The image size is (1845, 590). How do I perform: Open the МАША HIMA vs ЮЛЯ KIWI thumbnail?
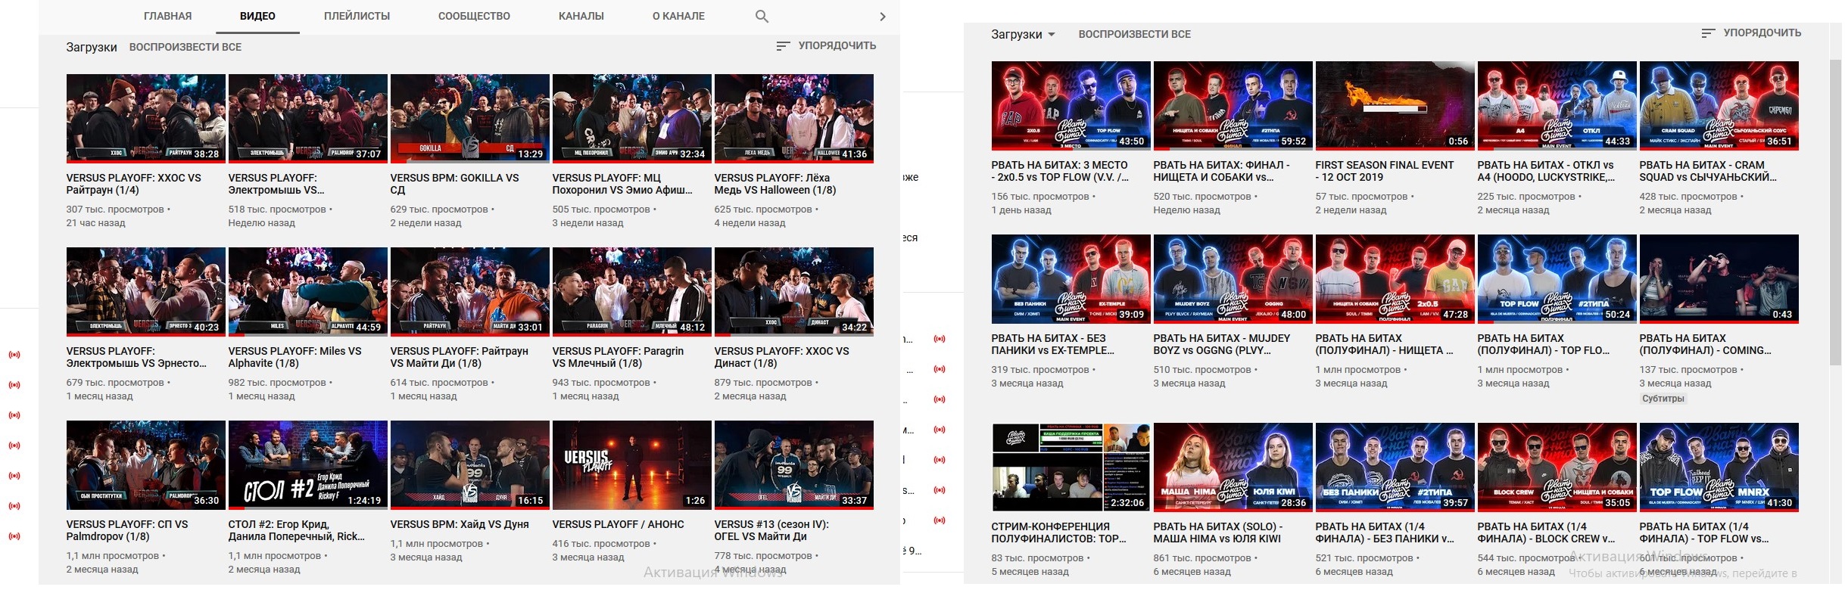(x=1233, y=467)
